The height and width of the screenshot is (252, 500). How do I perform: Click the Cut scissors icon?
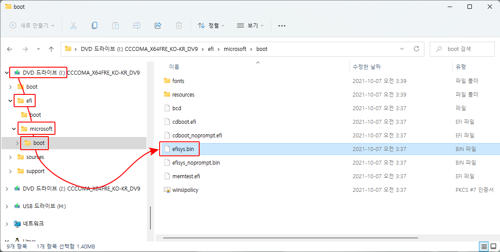click(73, 25)
